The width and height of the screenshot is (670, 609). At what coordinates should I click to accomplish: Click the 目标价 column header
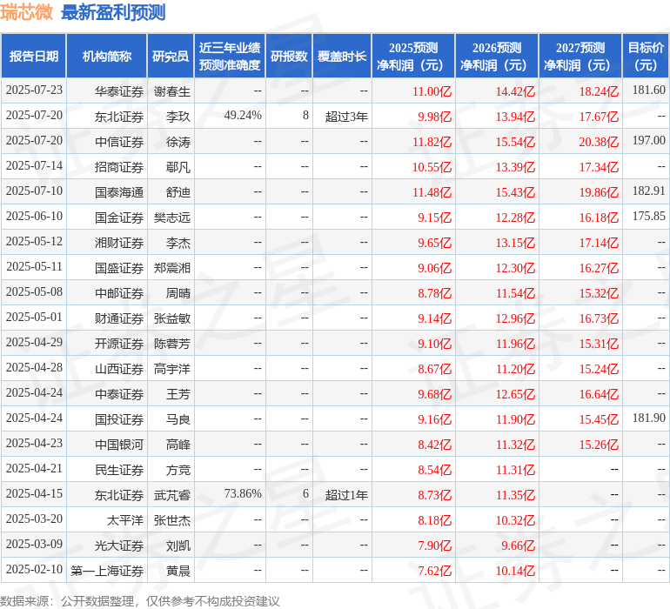click(x=646, y=56)
